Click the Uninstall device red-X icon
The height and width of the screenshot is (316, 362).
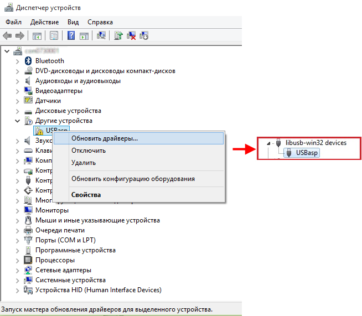(x=131, y=36)
